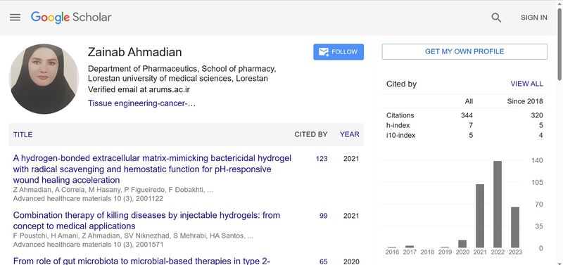Screen dimensions: 563x265
Task: Follow Zainab Ahmadian's profile
Action: [x=339, y=52]
